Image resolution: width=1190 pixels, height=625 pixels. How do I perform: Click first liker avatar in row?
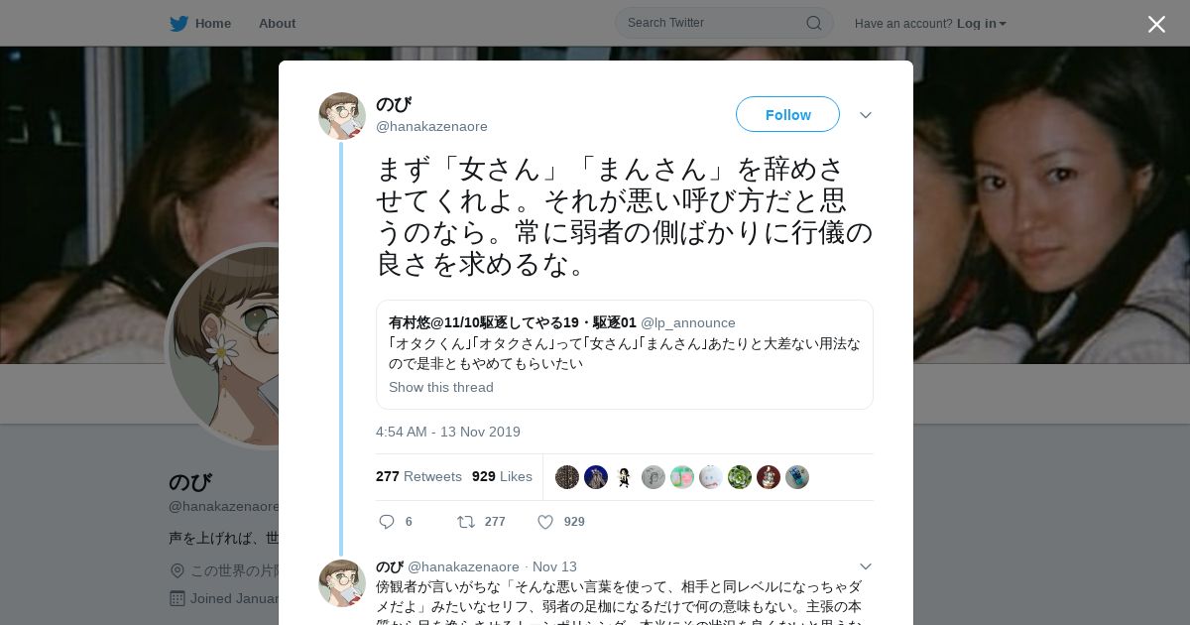tap(567, 477)
